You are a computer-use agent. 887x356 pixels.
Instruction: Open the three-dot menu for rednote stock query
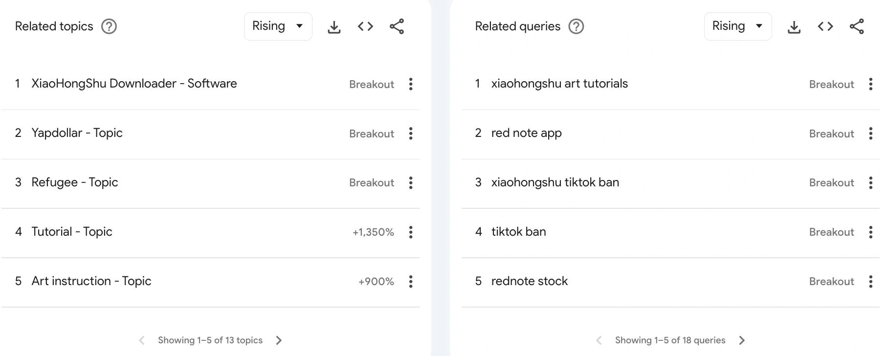[x=871, y=281]
